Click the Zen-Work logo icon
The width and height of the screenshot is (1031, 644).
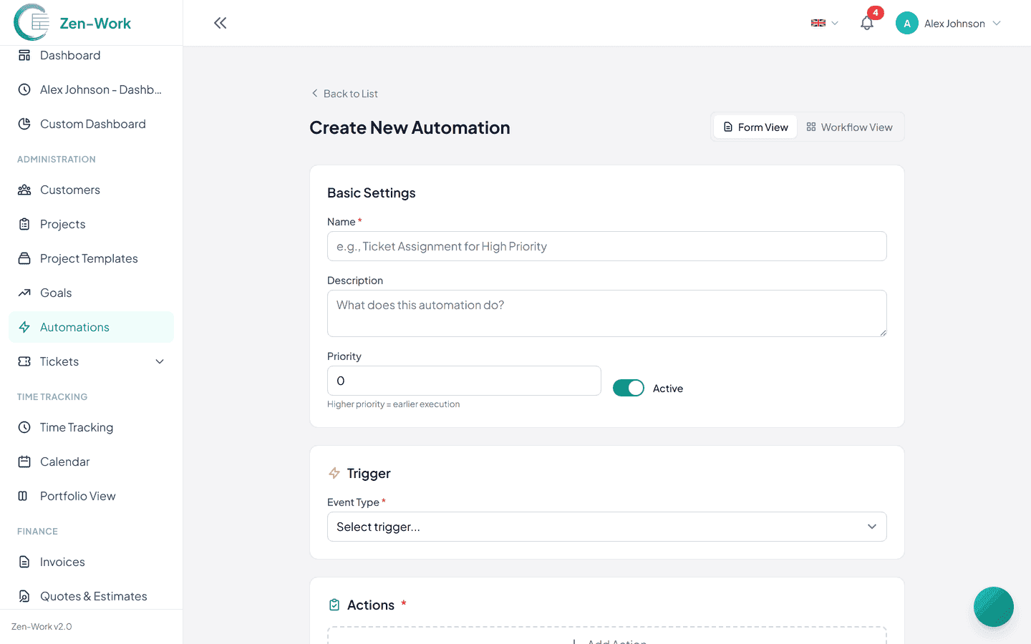[x=32, y=23]
